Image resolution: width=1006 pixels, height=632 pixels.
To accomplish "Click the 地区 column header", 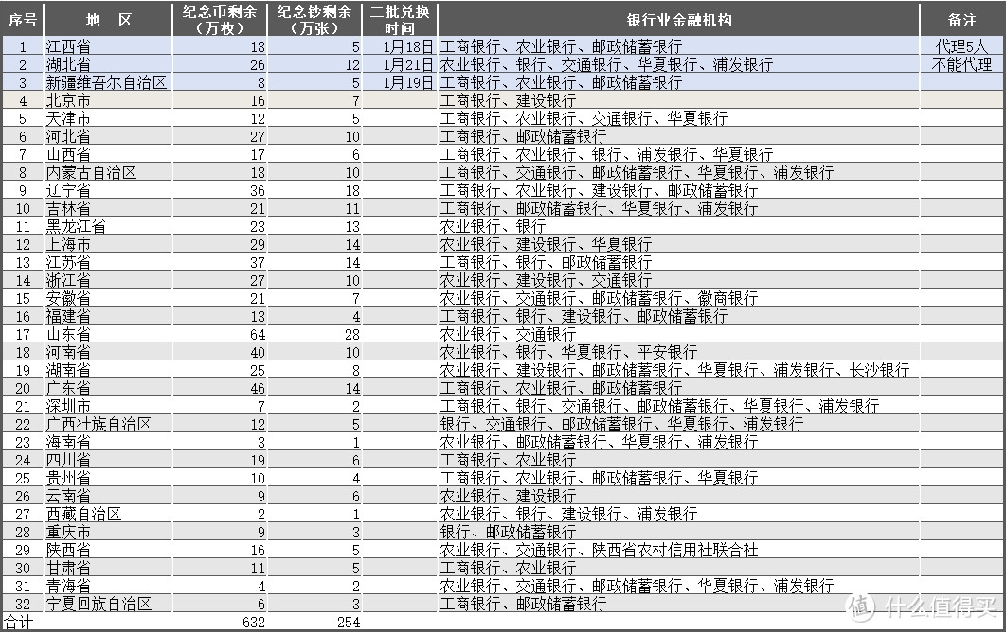I will [x=108, y=20].
